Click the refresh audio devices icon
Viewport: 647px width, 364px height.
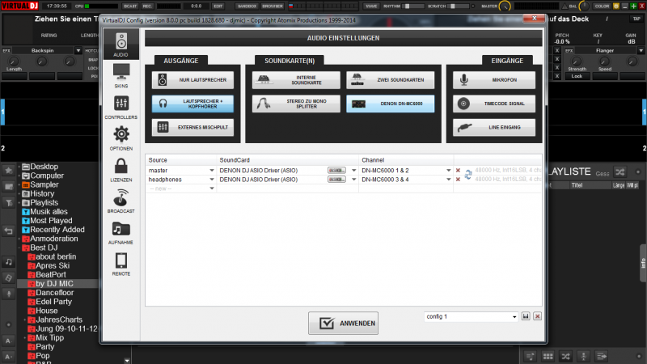click(468, 175)
